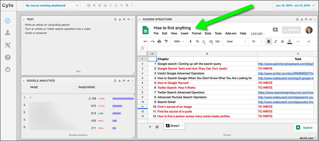Format as percent in Sheets toolbar
This screenshot has height=141, width=319.
point(197,41)
